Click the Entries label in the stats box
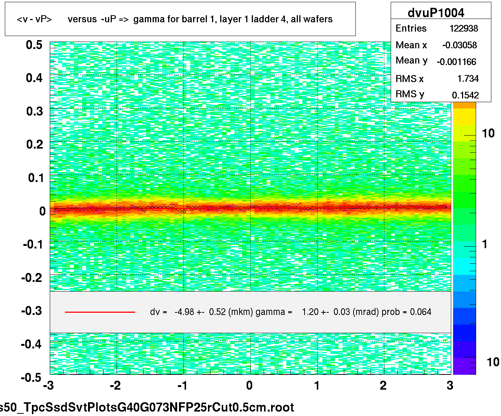This screenshot has height=416, width=501. tap(411, 29)
